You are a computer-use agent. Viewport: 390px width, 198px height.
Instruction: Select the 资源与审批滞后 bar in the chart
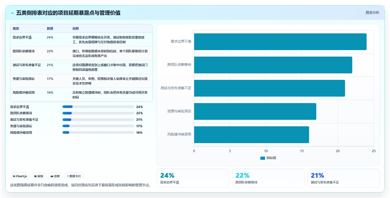click(x=255, y=111)
